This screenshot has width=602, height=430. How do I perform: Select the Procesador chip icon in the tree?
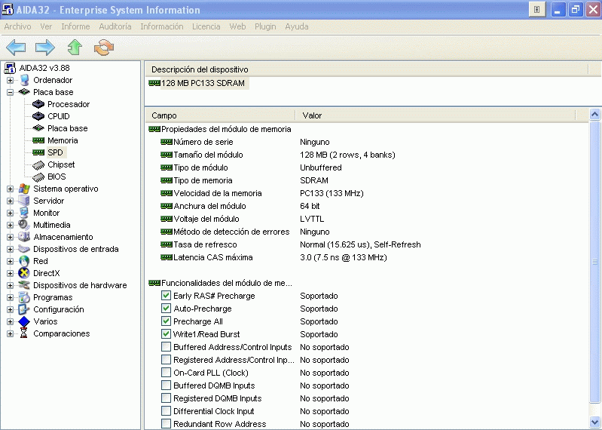click(38, 104)
